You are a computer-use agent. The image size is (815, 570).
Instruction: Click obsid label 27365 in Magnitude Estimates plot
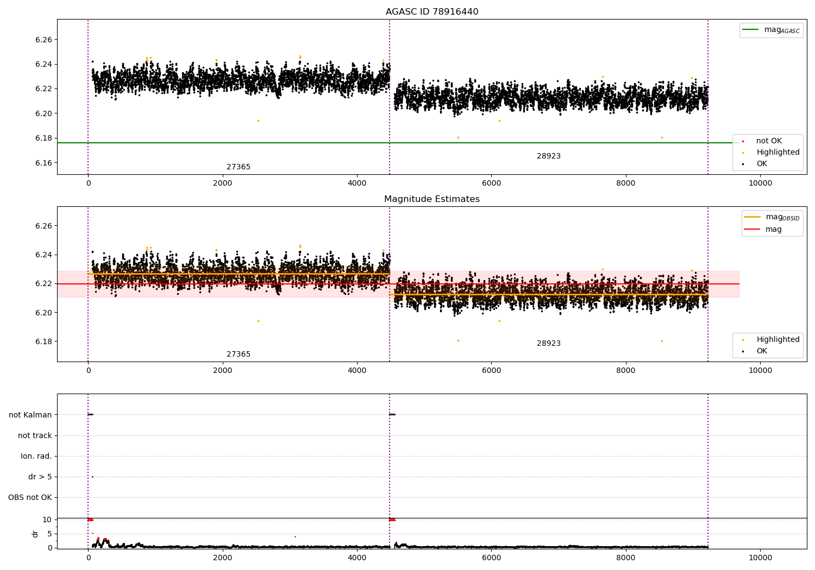tap(239, 354)
